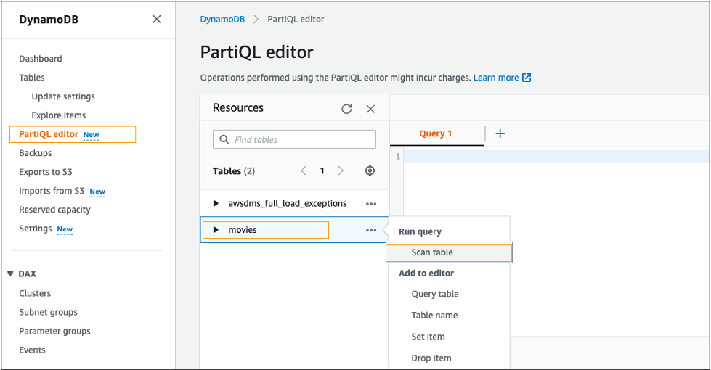Open Reserved capacity page
The height and width of the screenshot is (370, 711).
point(54,210)
